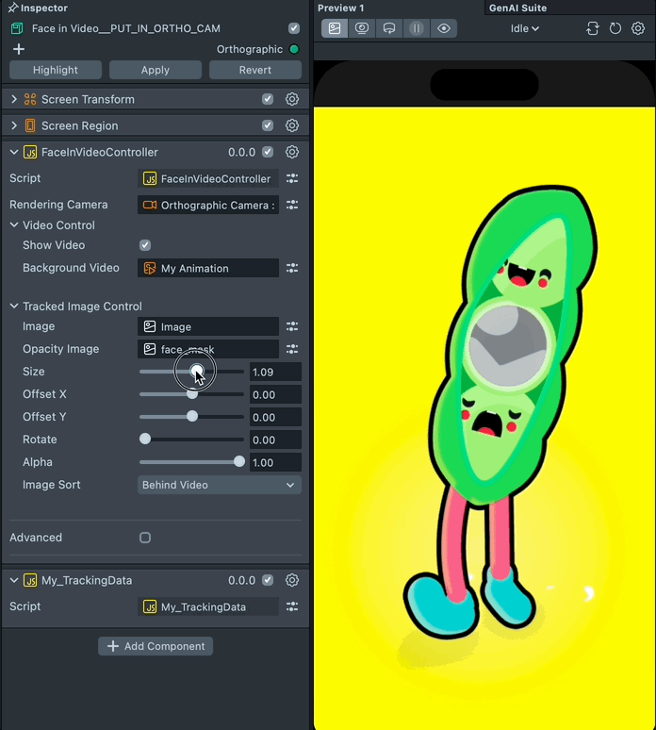
Task: Collapse the Video Control section
Action: tap(14, 224)
